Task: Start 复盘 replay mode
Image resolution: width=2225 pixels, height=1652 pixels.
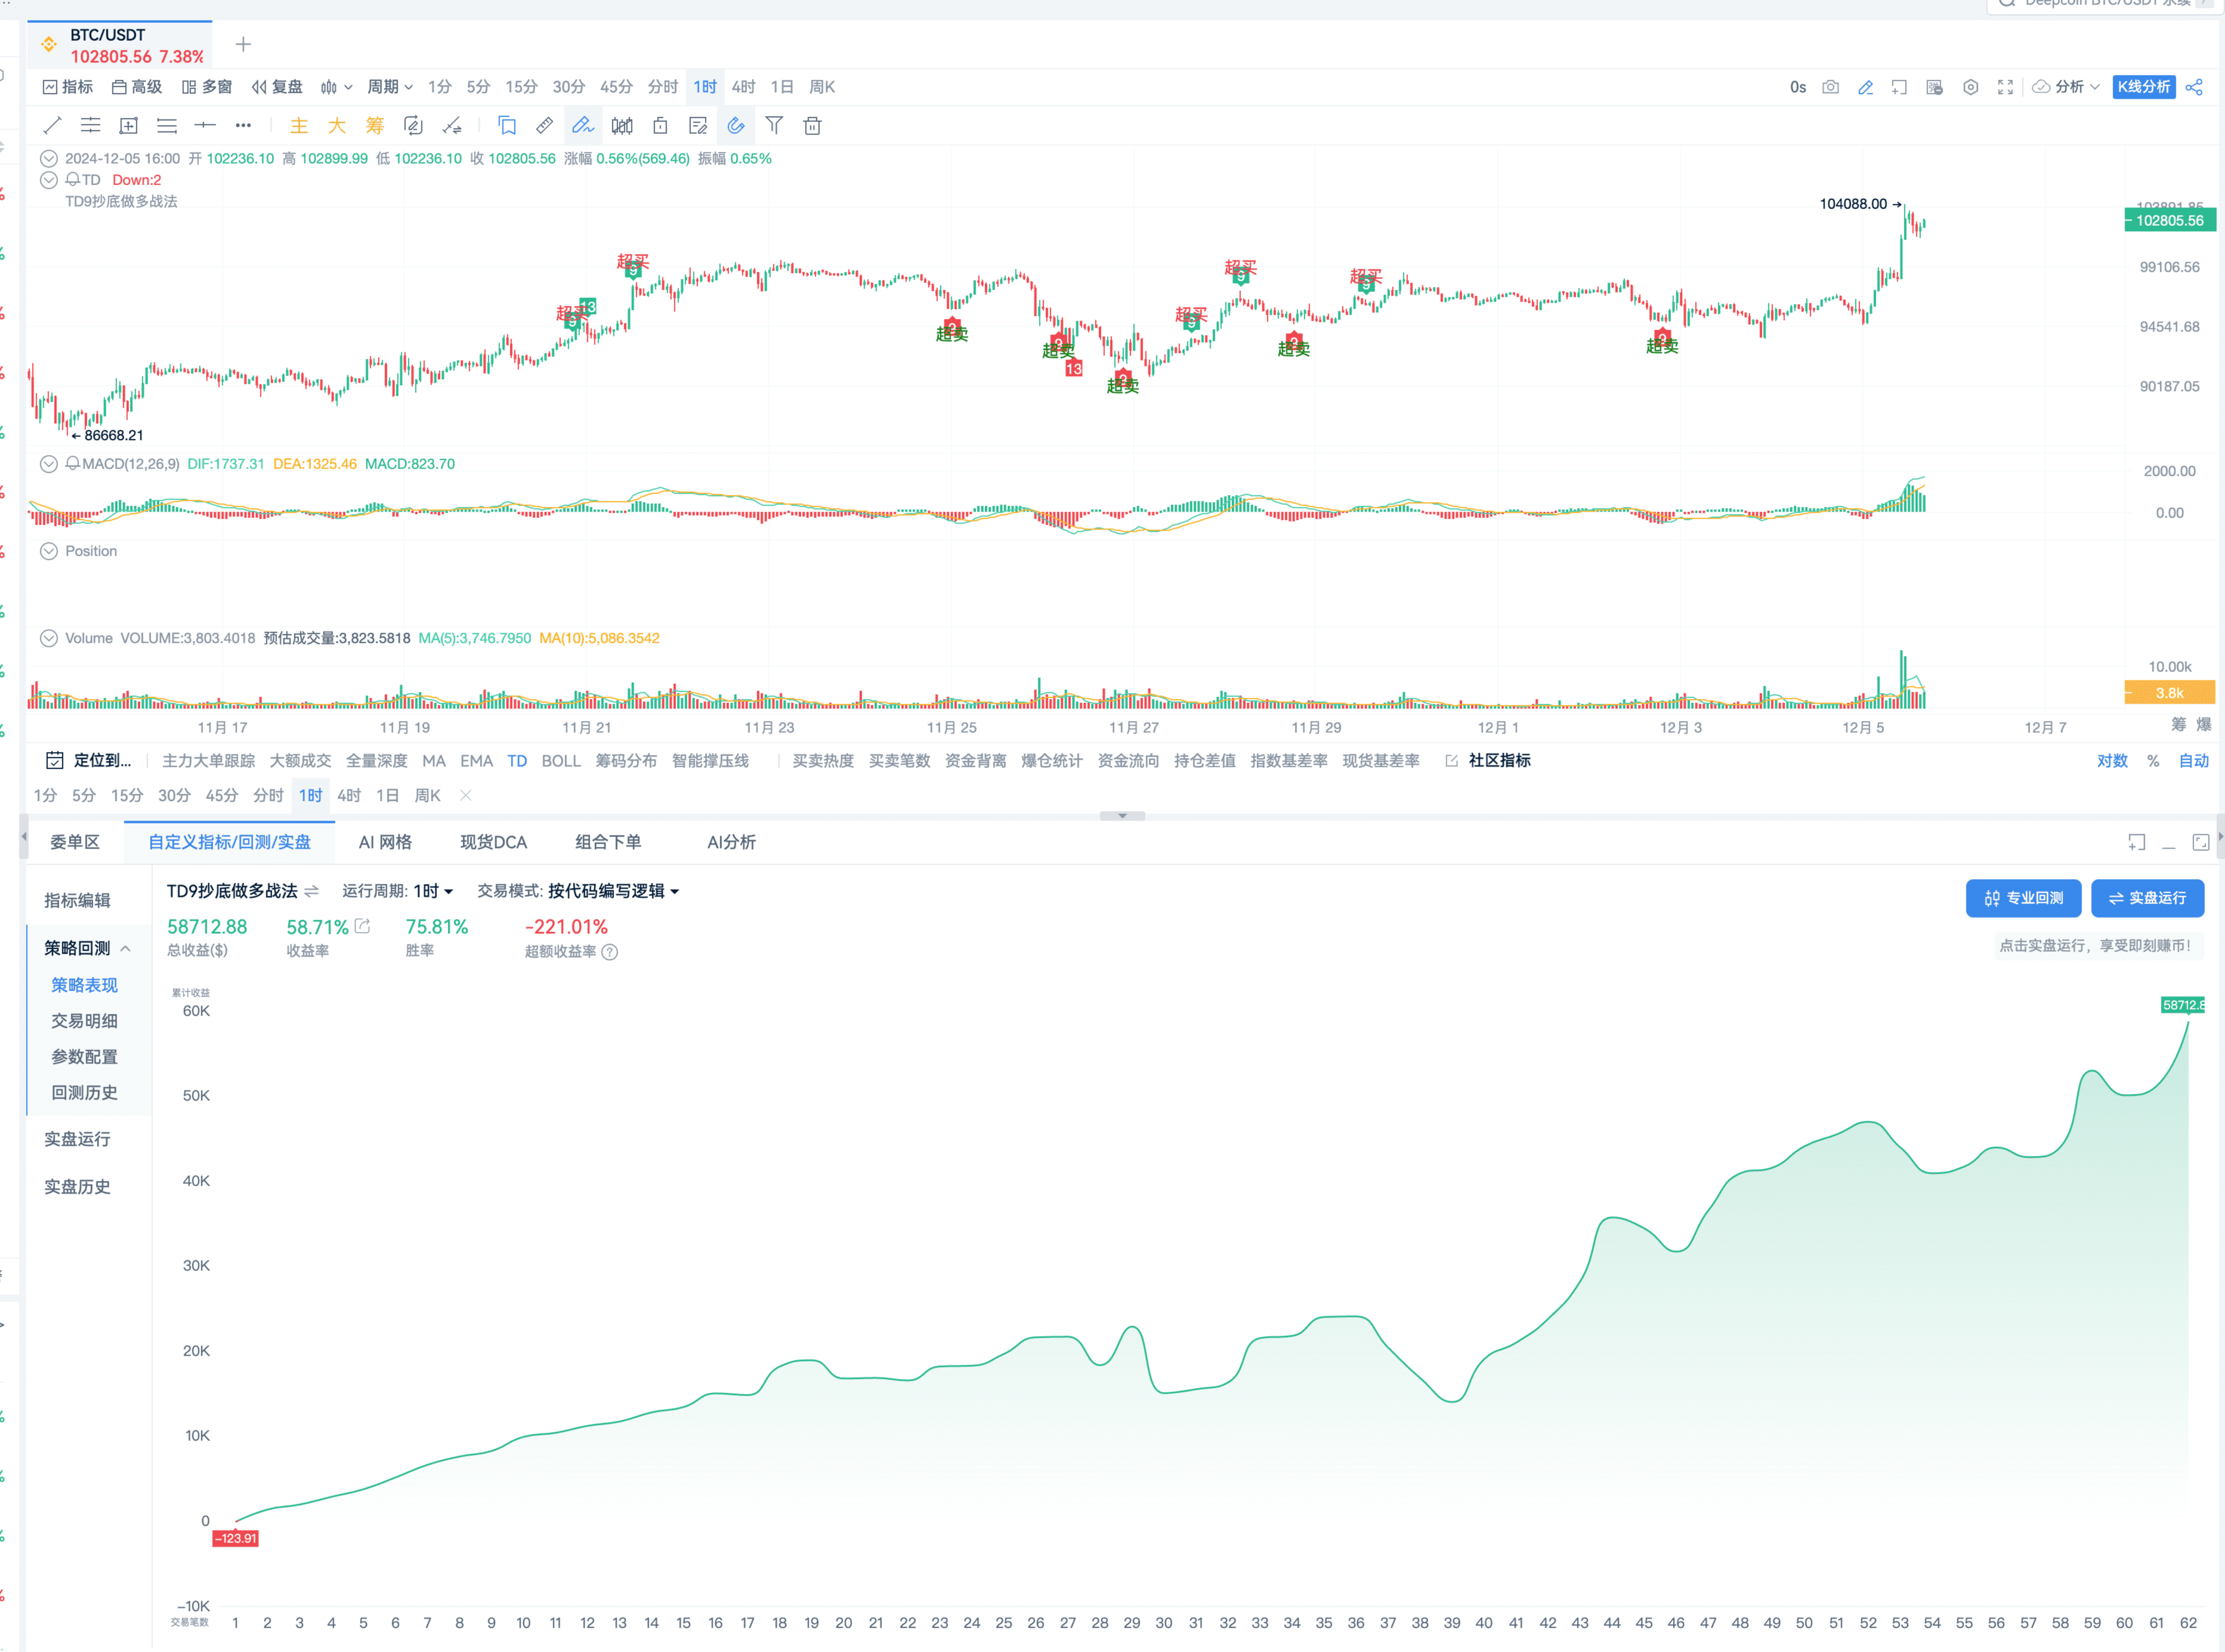Action: point(277,87)
